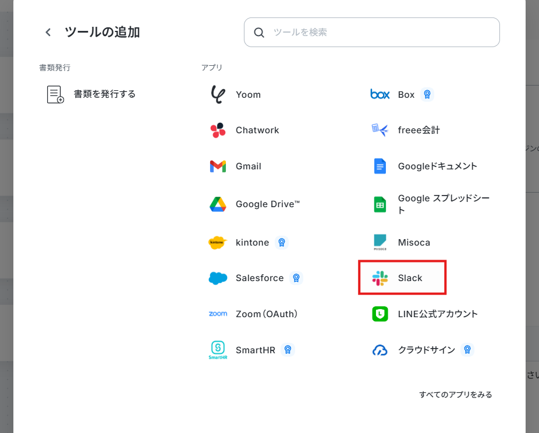Click the Misoca logo icon
539x433 pixels.
click(x=380, y=243)
